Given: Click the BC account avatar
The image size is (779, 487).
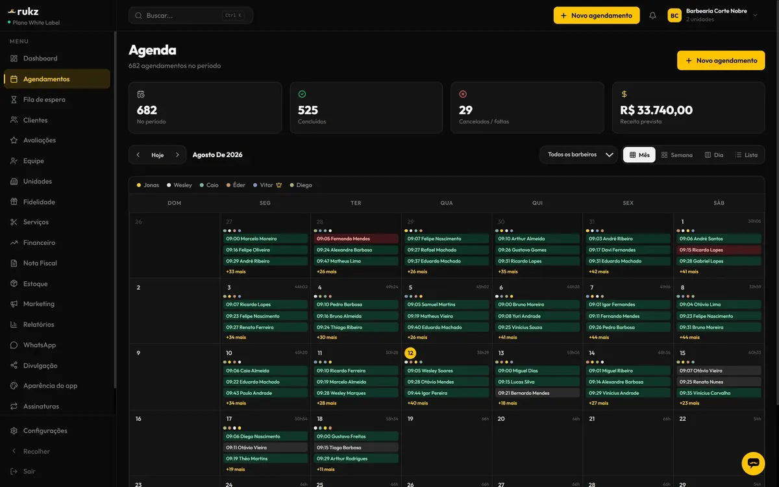Looking at the screenshot, I should [x=674, y=16].
